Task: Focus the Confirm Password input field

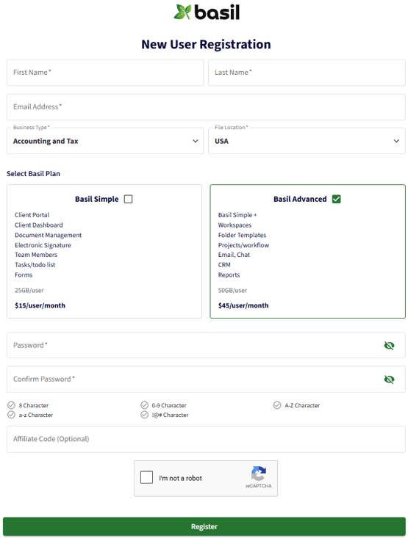Action: (206, 379)
